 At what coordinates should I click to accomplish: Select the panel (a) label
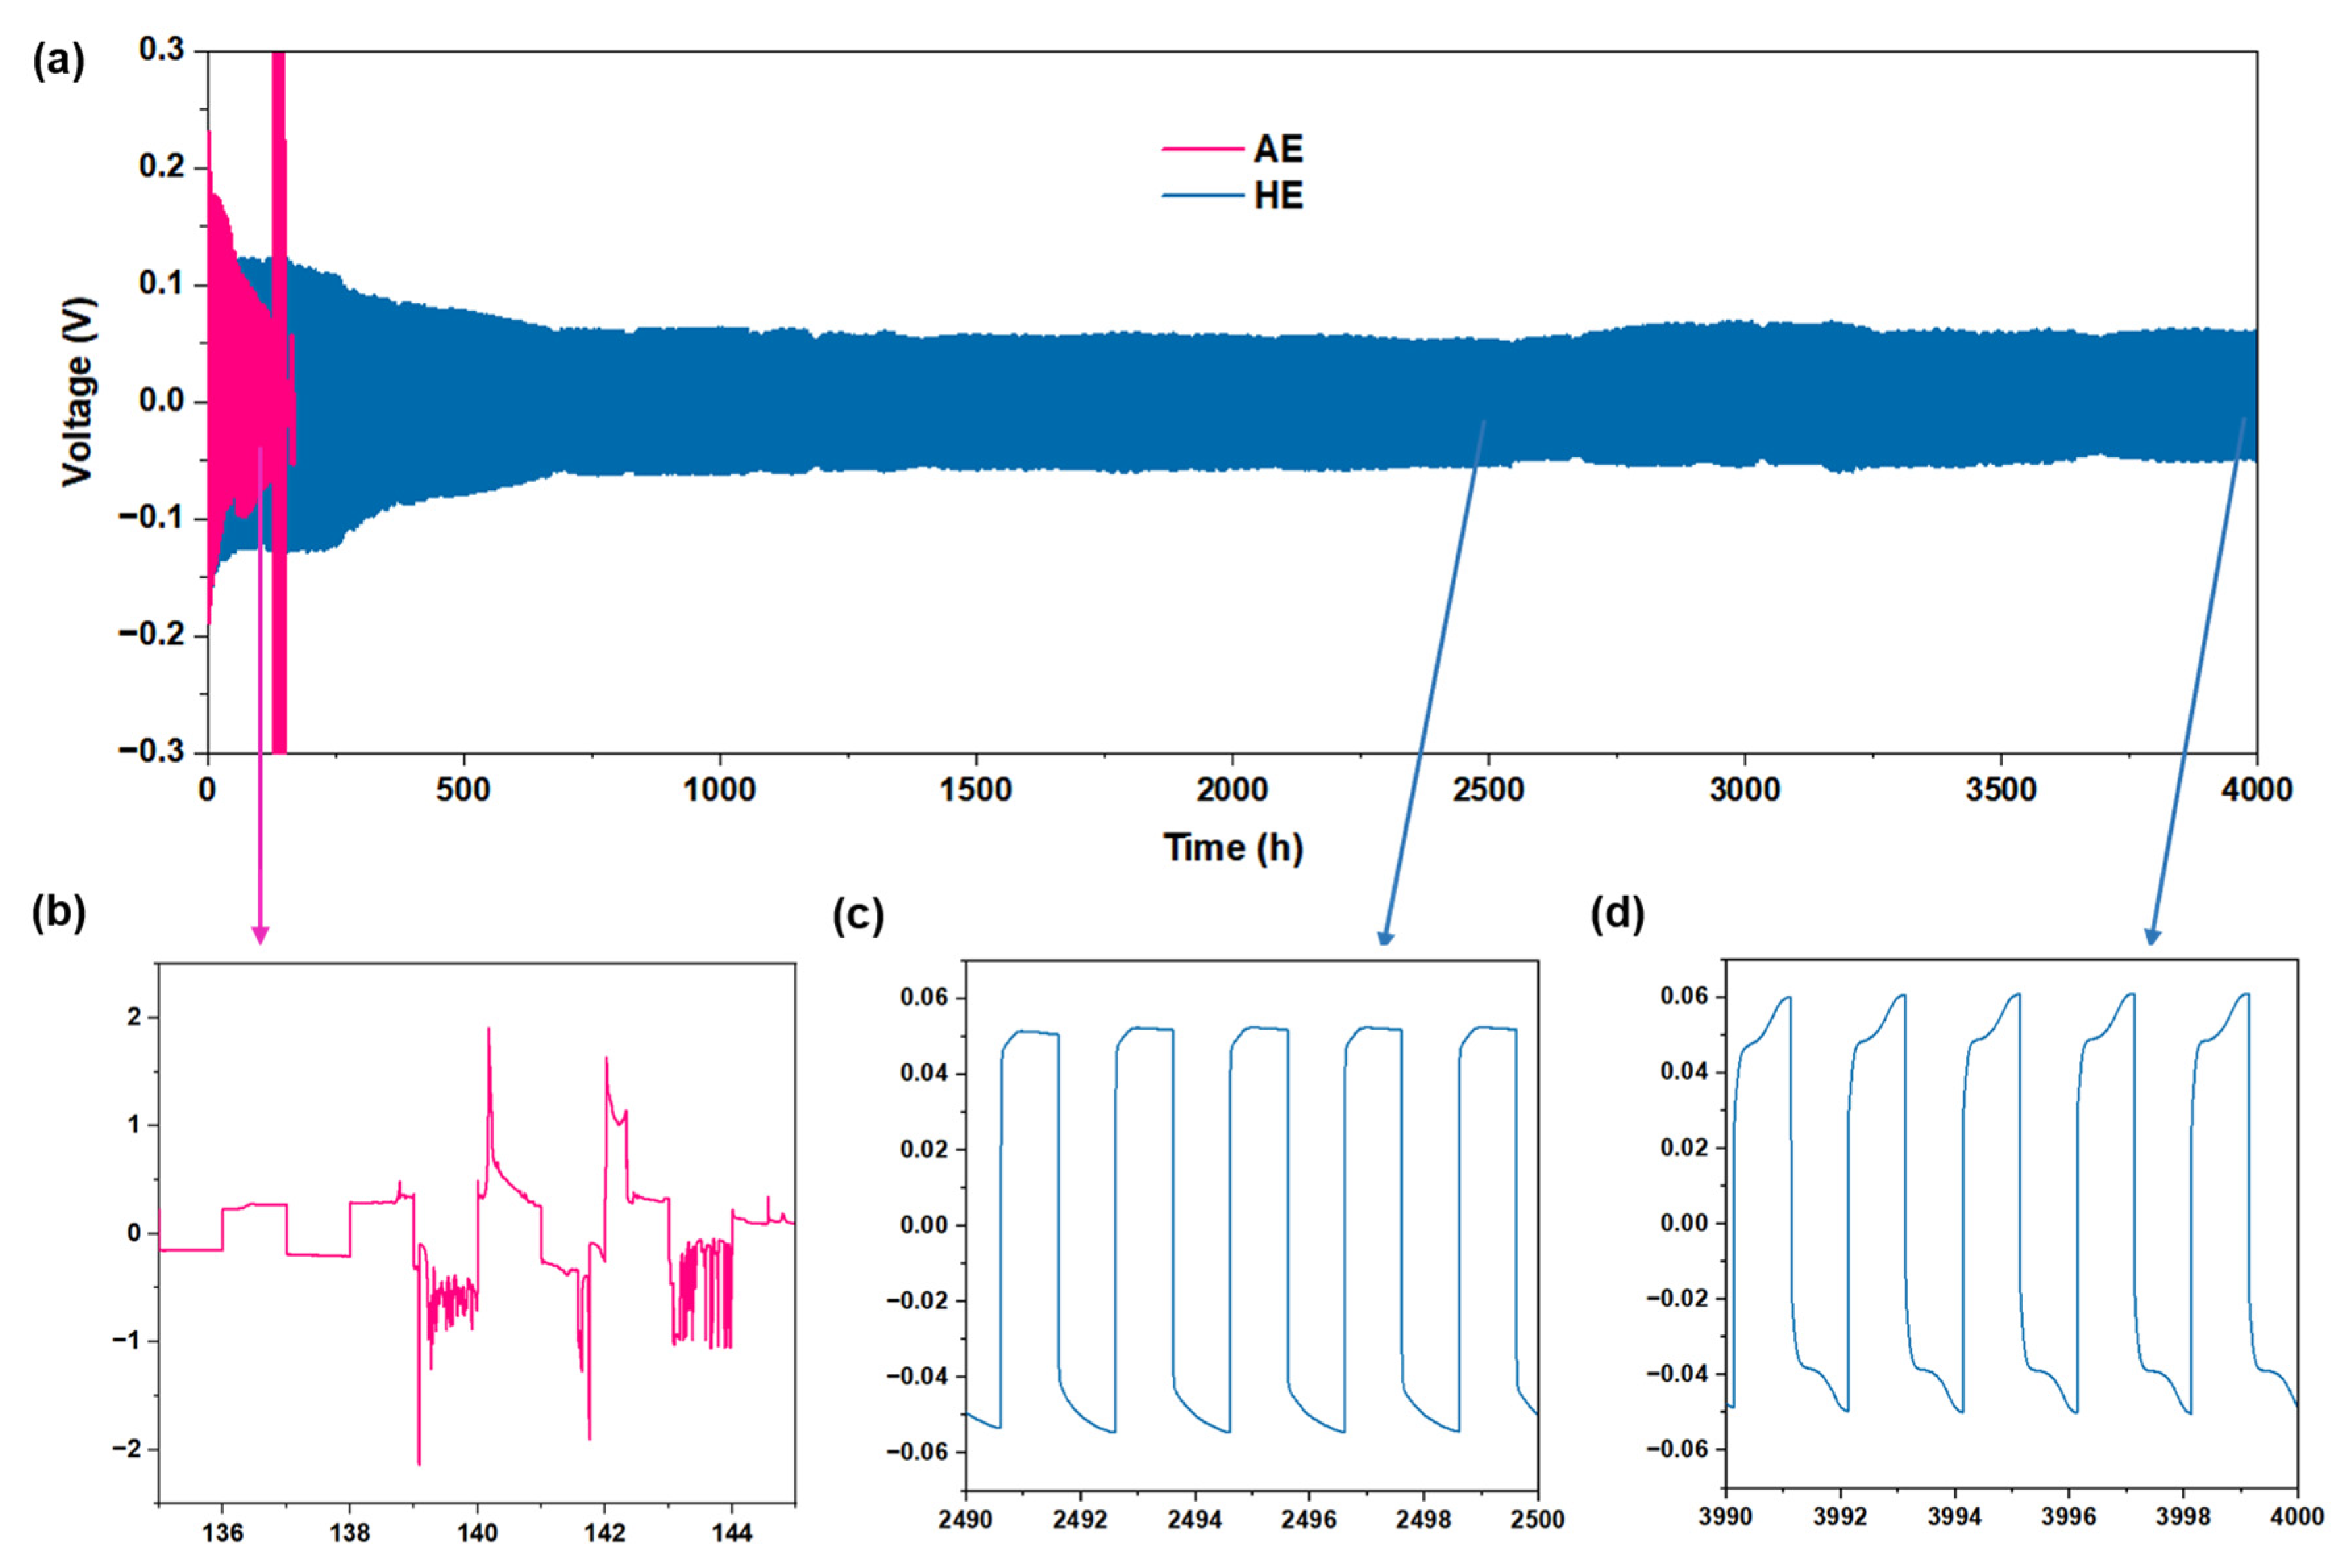[x=58, y=62]
